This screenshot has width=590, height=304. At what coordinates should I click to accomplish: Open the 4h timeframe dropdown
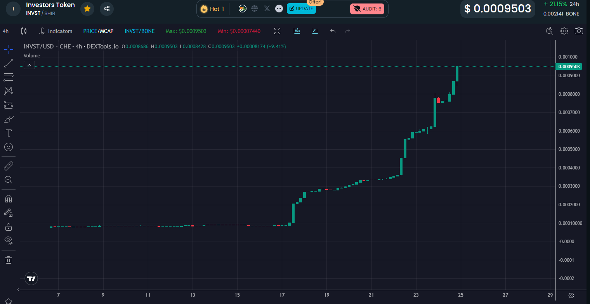[6, 31]
